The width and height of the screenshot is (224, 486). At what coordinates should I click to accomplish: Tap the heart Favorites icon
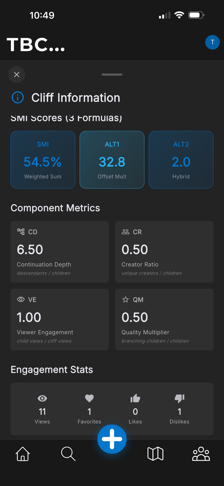tap(89, 398)
